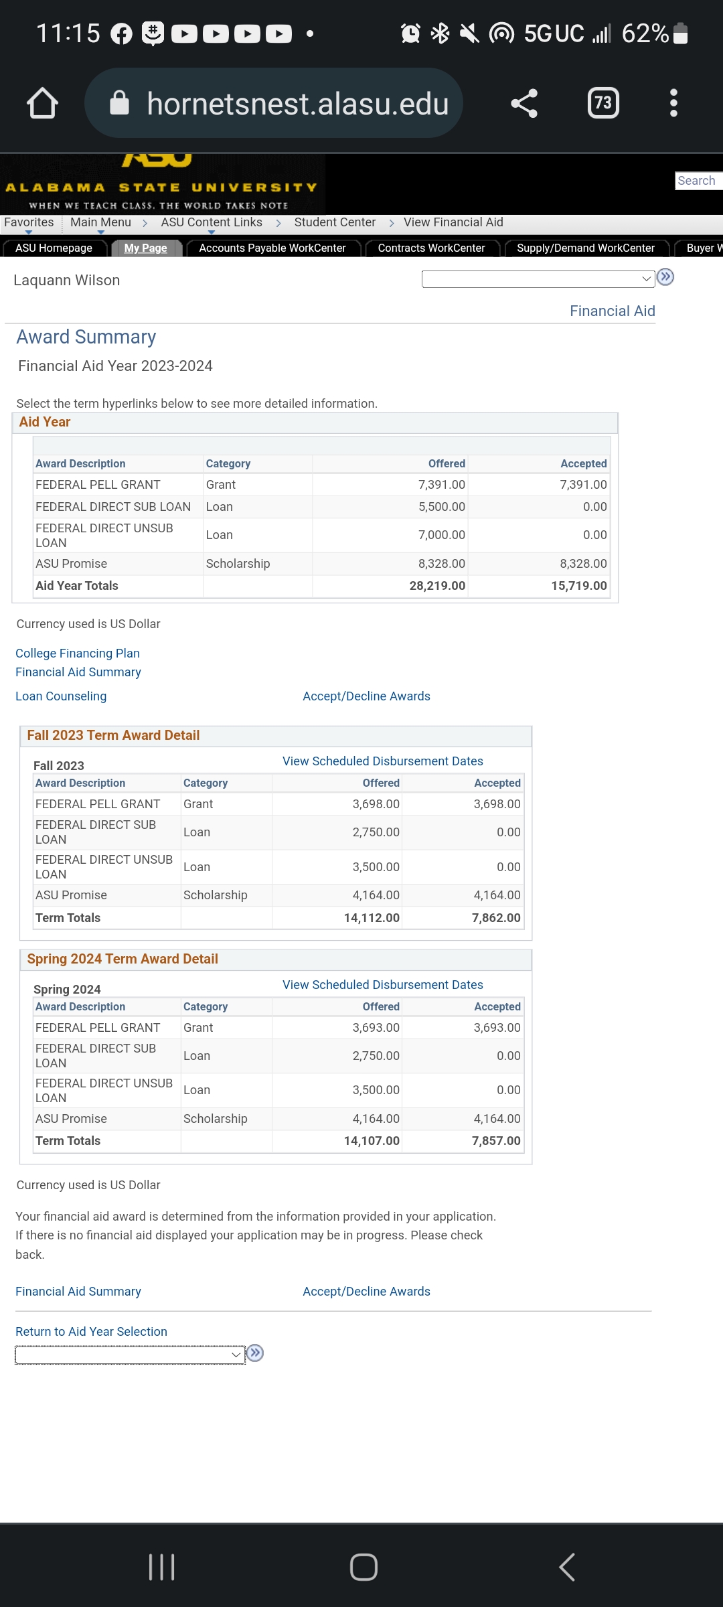Open the Supply/Demand WorkCenter tab
Image resolution: width=723 pixels, height=1607 pixels.
[x=586, y=248]
